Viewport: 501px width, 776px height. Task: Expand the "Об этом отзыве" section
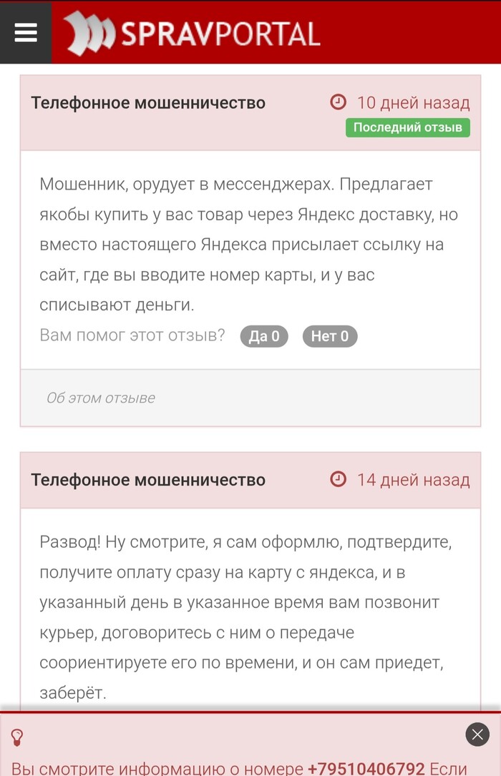[x=99, y=398]
